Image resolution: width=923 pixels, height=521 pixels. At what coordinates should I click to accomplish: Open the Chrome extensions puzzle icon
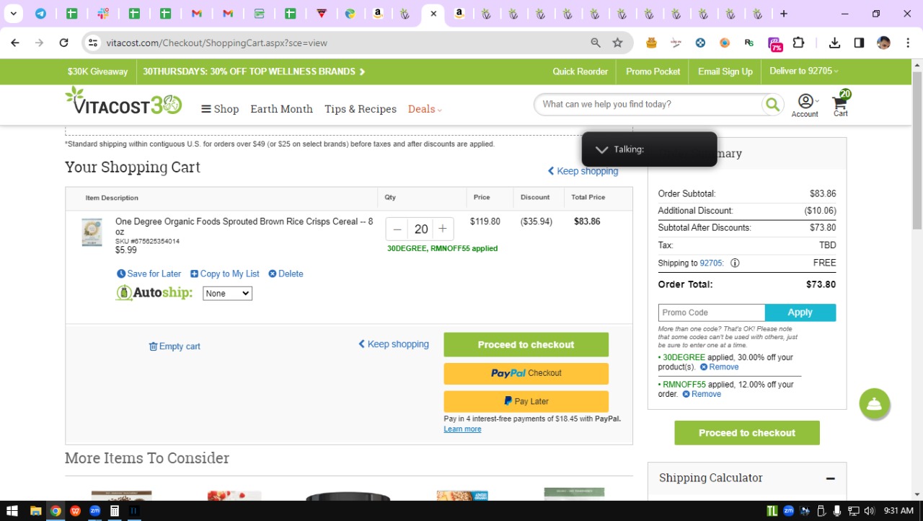(798, 43)
